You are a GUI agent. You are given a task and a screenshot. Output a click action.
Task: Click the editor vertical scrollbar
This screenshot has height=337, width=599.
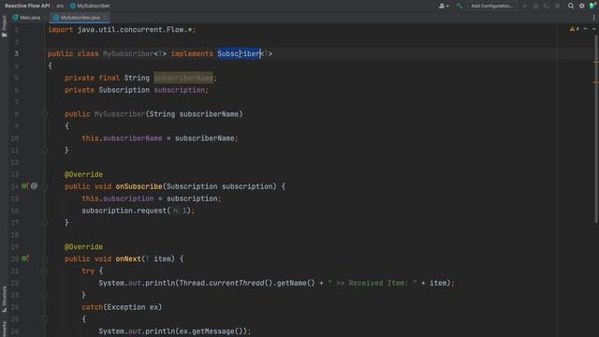[596, 128]
